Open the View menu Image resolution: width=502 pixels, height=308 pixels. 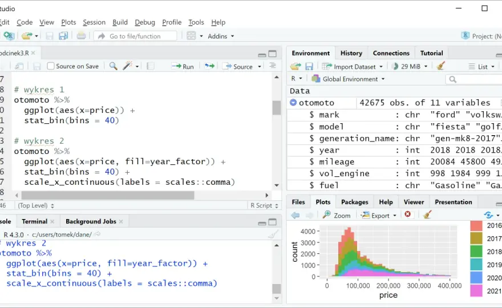pos(47,22)
